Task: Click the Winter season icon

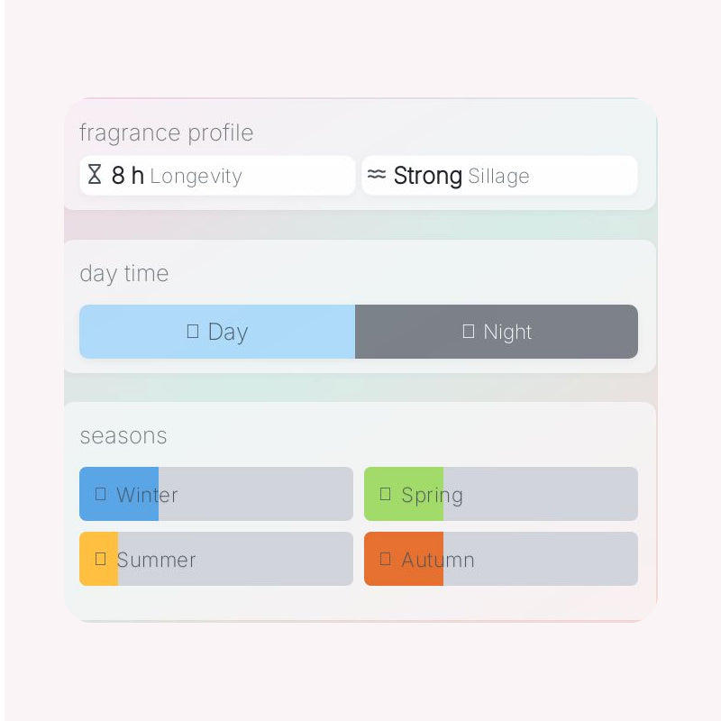Action: pyautogui.click(x=101, y=494)
